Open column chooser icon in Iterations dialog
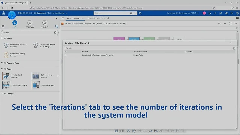This screenshot has height=135, width=240. click(x=234, y=48)
